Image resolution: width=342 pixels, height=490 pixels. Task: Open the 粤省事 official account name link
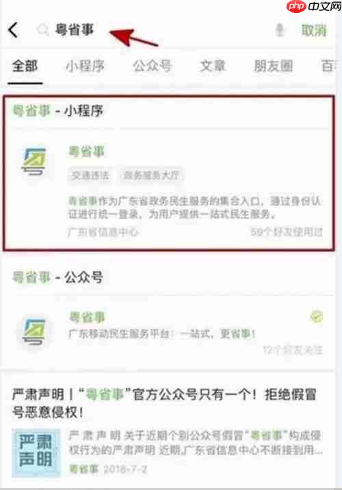[x=87, y=317]
